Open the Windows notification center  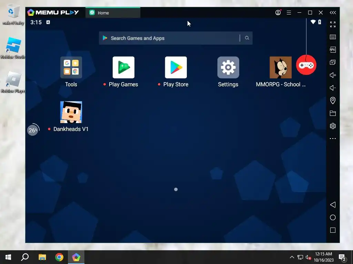tap(343, 257)
